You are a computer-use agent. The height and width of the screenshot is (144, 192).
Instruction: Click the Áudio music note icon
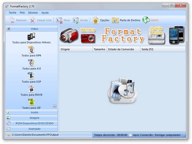(x=9, y=112)
